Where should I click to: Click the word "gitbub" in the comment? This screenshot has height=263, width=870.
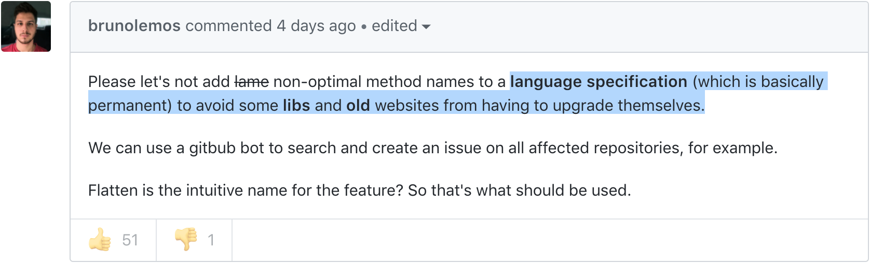[212, 148]
